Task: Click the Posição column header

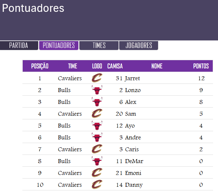Action: tap(40, 66)
